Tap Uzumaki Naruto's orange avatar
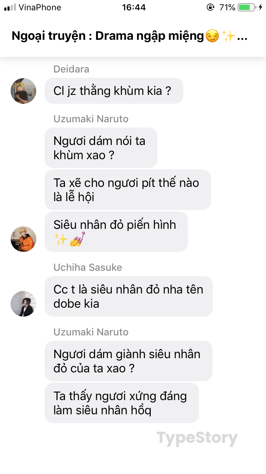 point(23,239)
